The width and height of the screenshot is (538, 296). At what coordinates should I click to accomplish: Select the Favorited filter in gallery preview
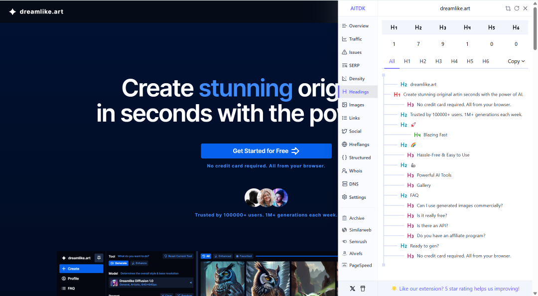tap(244, 256)
